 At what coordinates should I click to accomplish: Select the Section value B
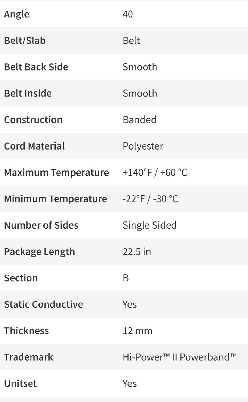[125, 278]
